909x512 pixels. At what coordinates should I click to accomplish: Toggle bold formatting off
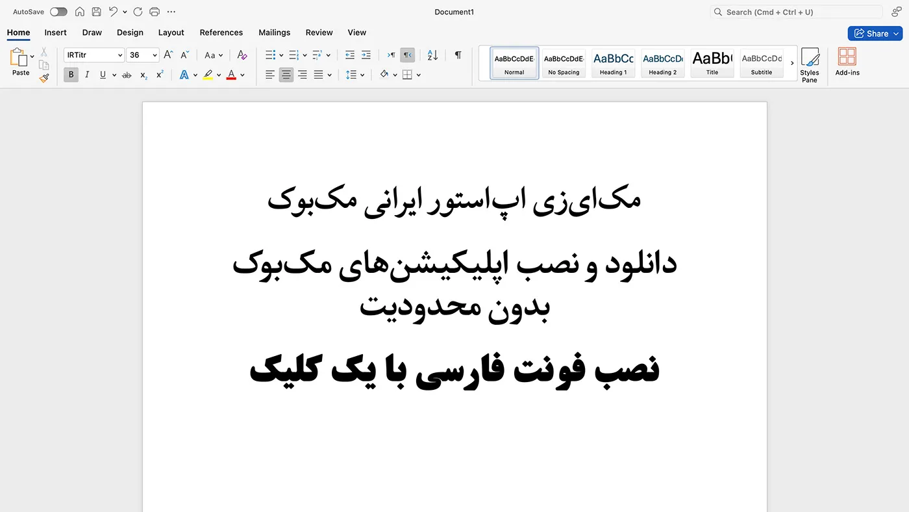71,75
